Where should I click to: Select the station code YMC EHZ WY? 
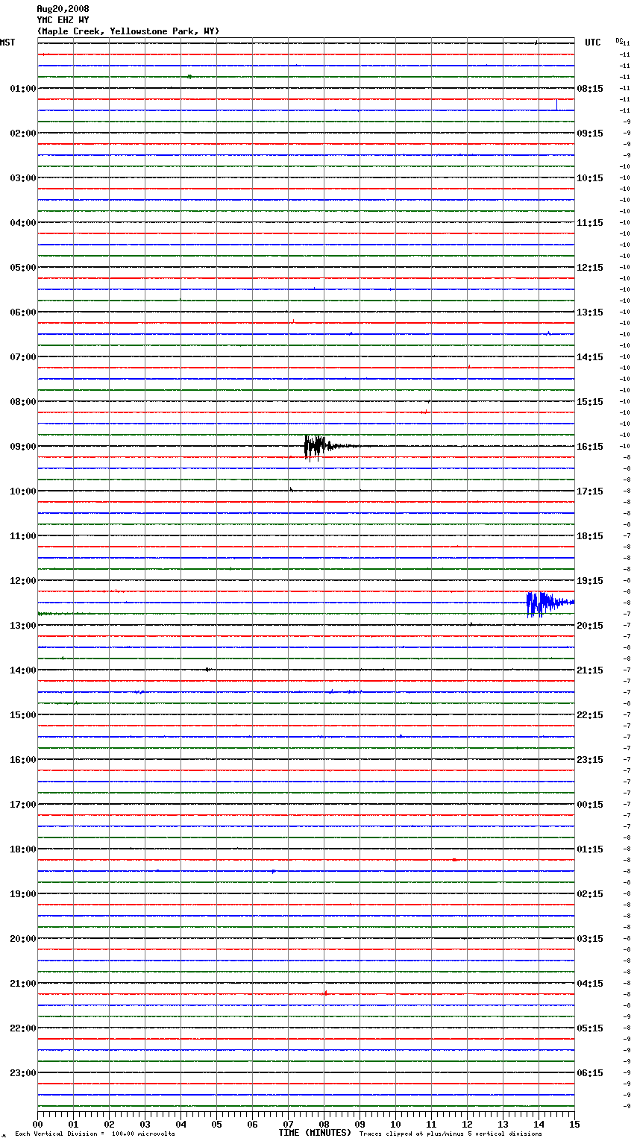tap(63, 20)
